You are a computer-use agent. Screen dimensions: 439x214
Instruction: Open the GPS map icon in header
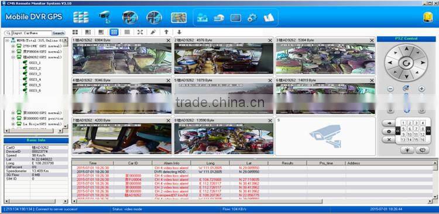coord(179,18)
